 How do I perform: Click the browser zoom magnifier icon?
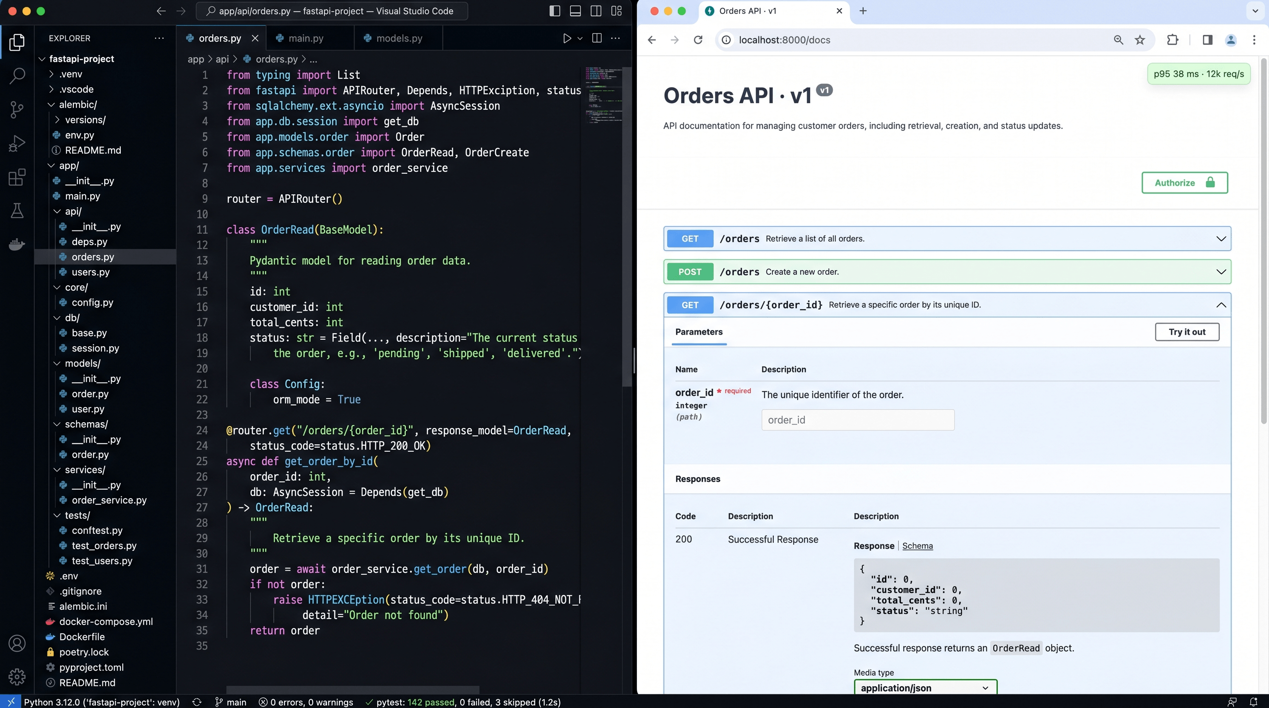1118,40
